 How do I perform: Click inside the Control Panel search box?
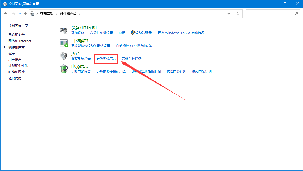coord(270,13)
